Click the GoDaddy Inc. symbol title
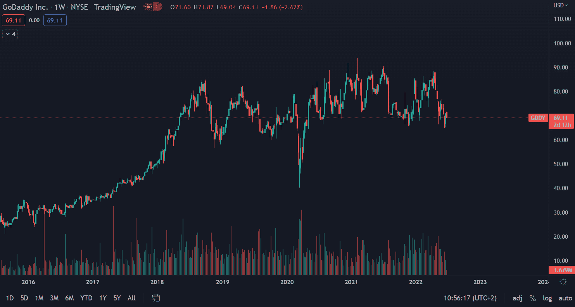The height and width of the screenshot is (307, 575). coord(25,7)
